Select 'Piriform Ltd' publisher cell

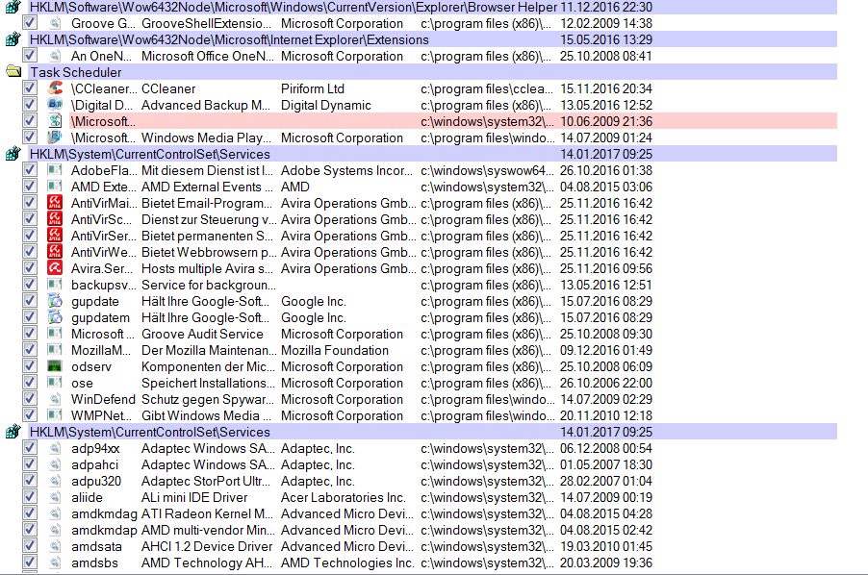point(313,88)
